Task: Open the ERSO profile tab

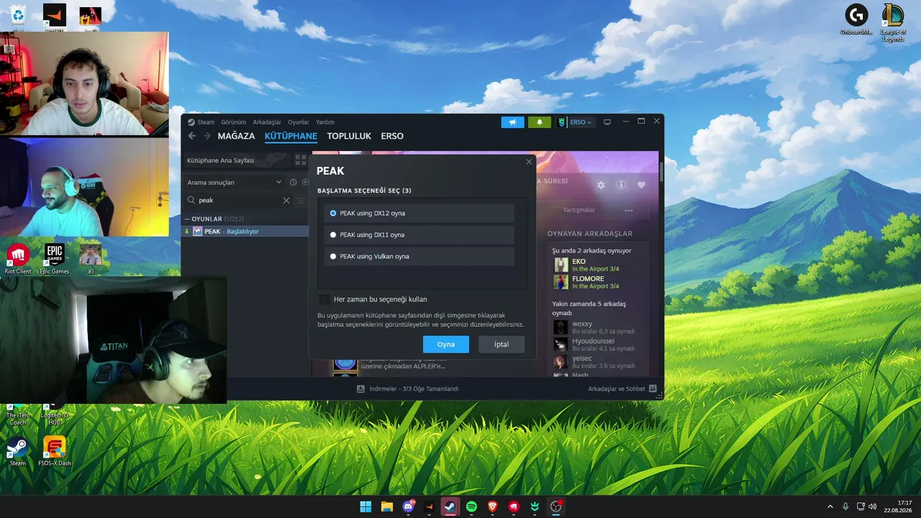Action: (x=392, y=136)
